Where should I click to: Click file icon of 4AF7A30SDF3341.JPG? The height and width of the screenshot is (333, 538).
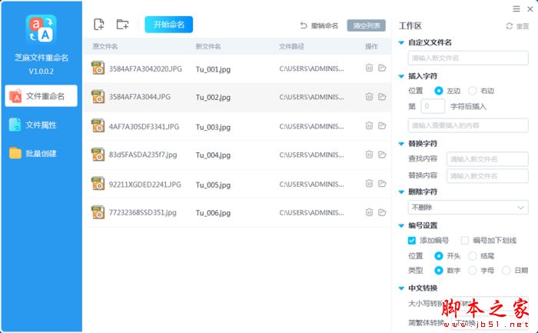(x=98, y=125)
